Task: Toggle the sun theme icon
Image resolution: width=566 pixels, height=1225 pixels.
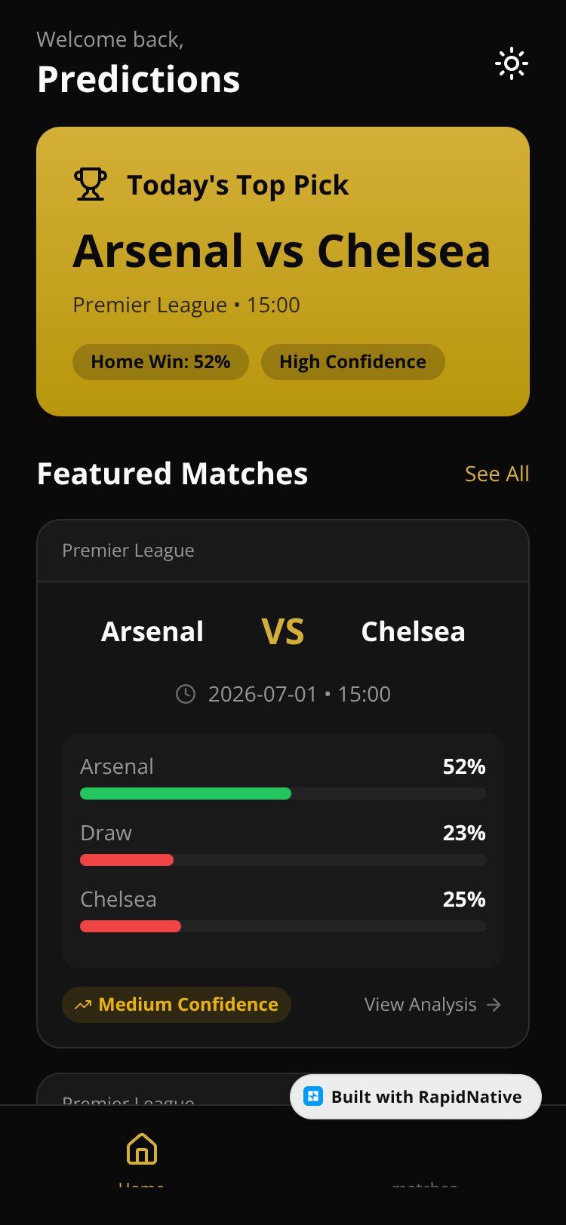Action: coord(512,64)
